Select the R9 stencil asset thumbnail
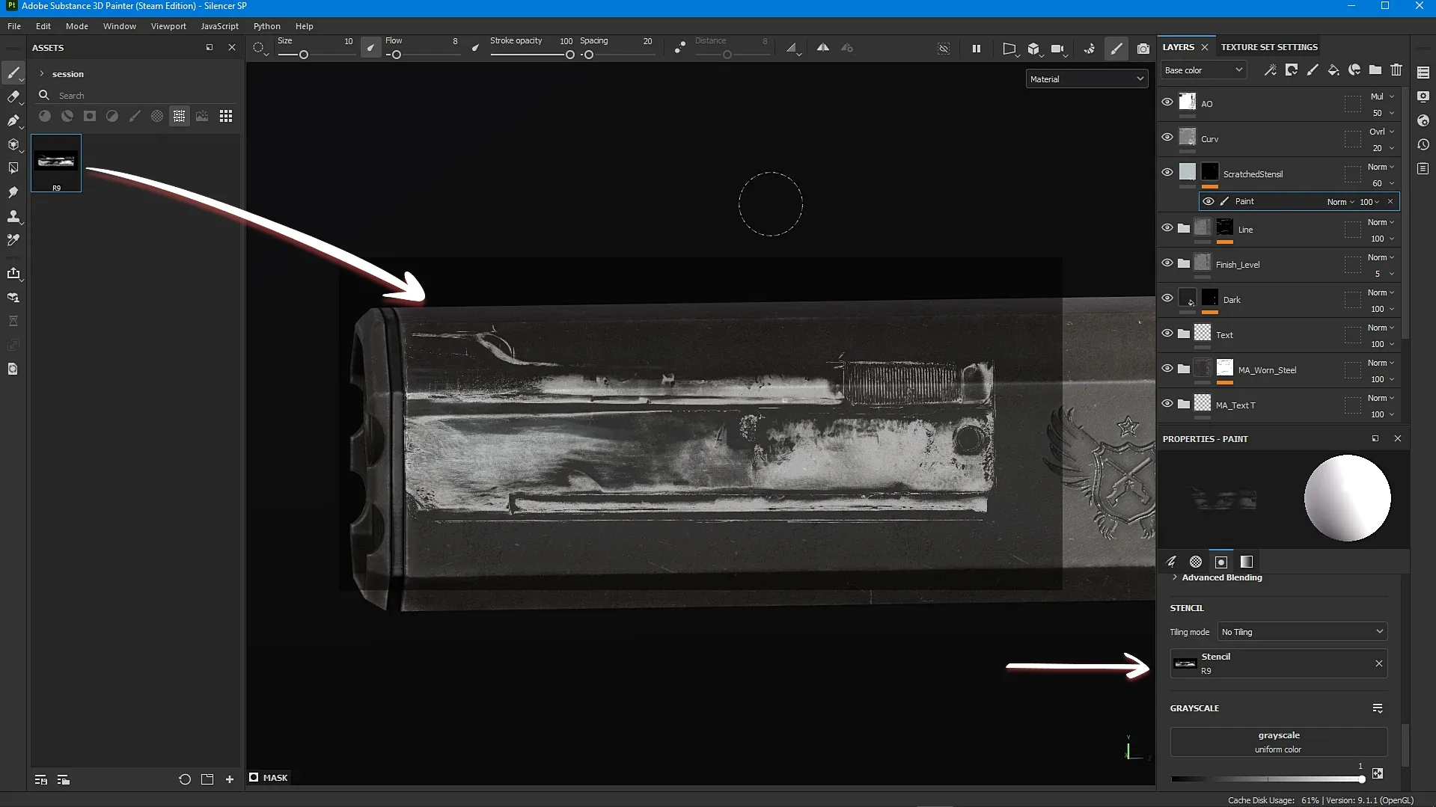1436x807 pixels. click(x=56, y=163)
